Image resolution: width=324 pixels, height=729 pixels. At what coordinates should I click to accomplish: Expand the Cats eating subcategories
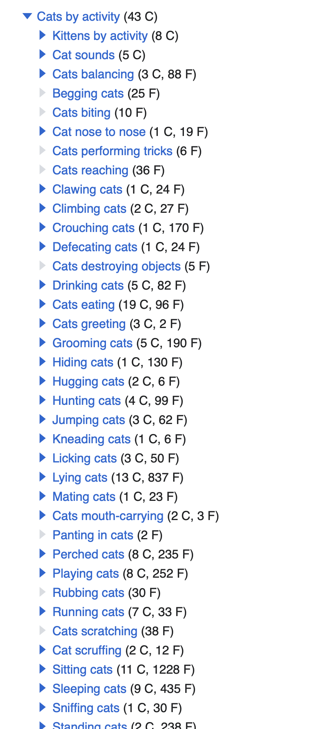[43, 305]
